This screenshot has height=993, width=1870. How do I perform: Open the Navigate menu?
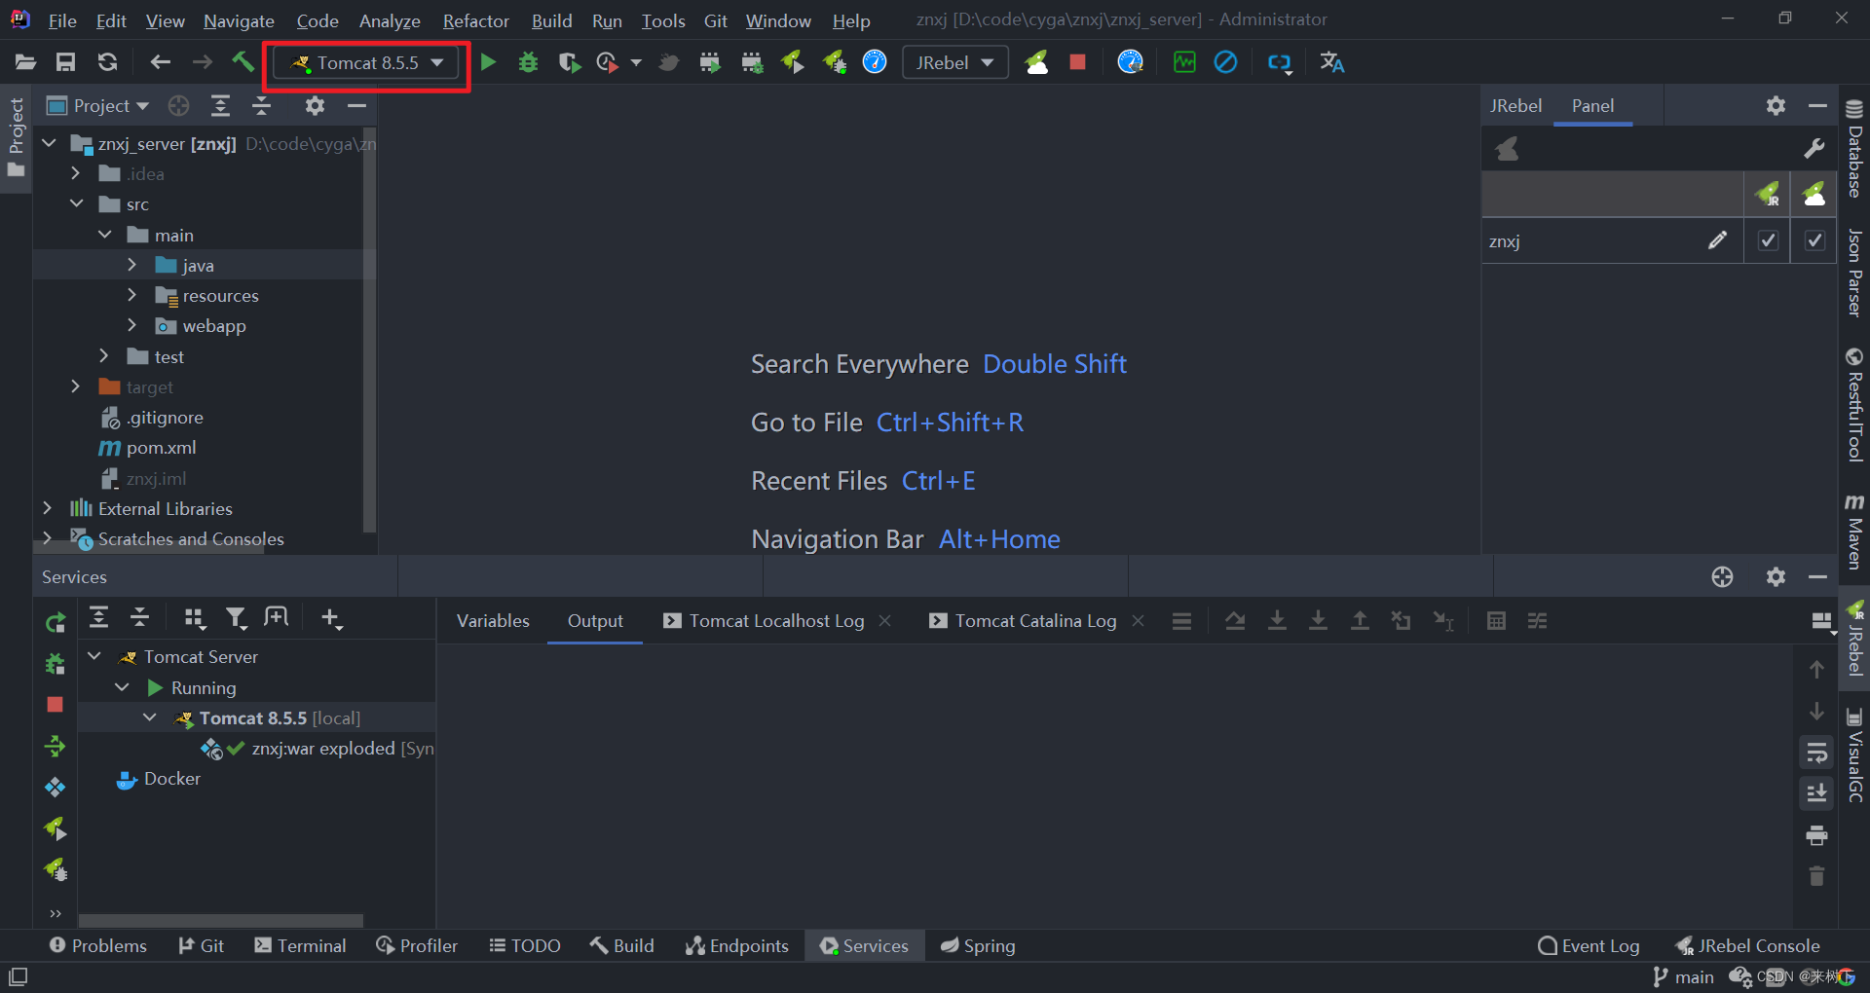(x=239, y=20)
